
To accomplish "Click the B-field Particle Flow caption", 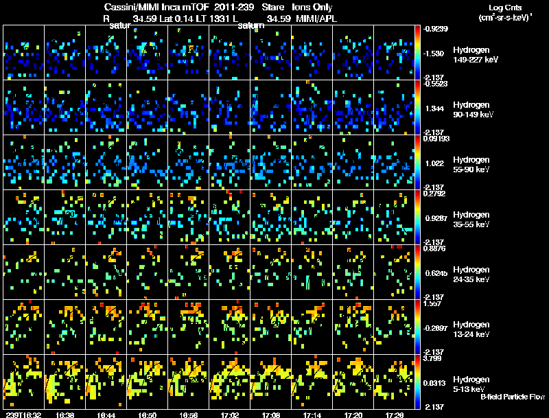I will coord(513,397).
